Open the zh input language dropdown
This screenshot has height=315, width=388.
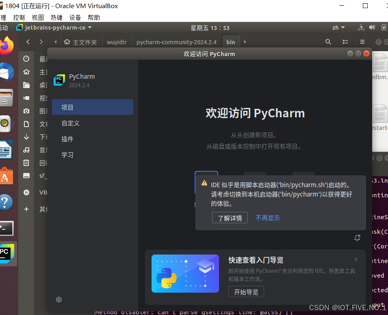[x=338, y=28]
